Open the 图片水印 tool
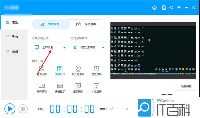 tap(42, 71)
